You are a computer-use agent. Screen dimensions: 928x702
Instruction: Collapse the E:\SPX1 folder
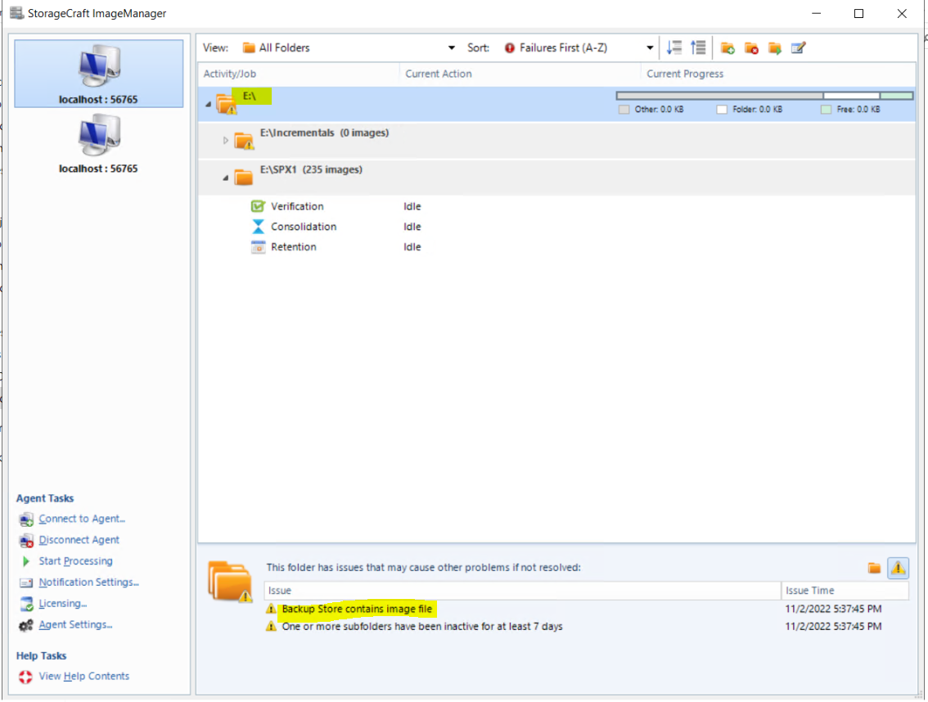[x=227, y=177]
